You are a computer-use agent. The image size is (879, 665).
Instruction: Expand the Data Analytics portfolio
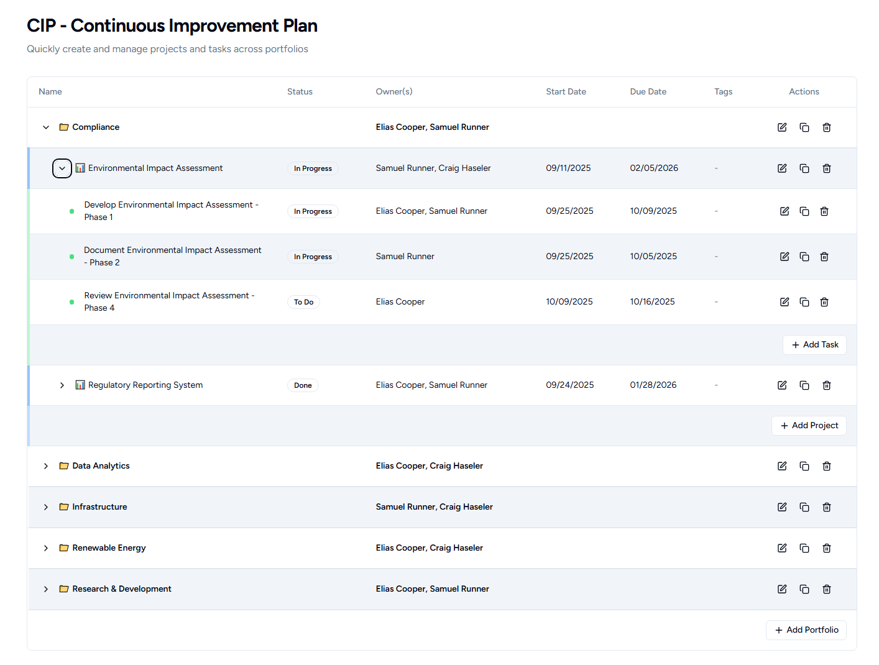[46, 466]
